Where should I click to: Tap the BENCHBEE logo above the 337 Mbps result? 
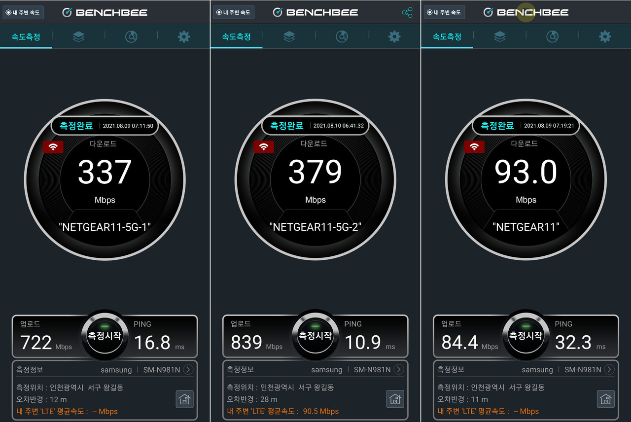[x=105, y=12]
